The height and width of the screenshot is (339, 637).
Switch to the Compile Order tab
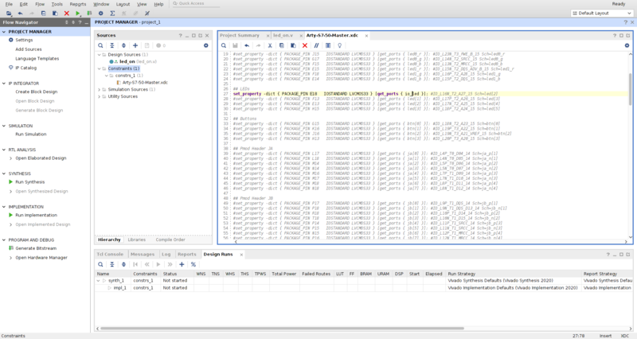(170, 240)
